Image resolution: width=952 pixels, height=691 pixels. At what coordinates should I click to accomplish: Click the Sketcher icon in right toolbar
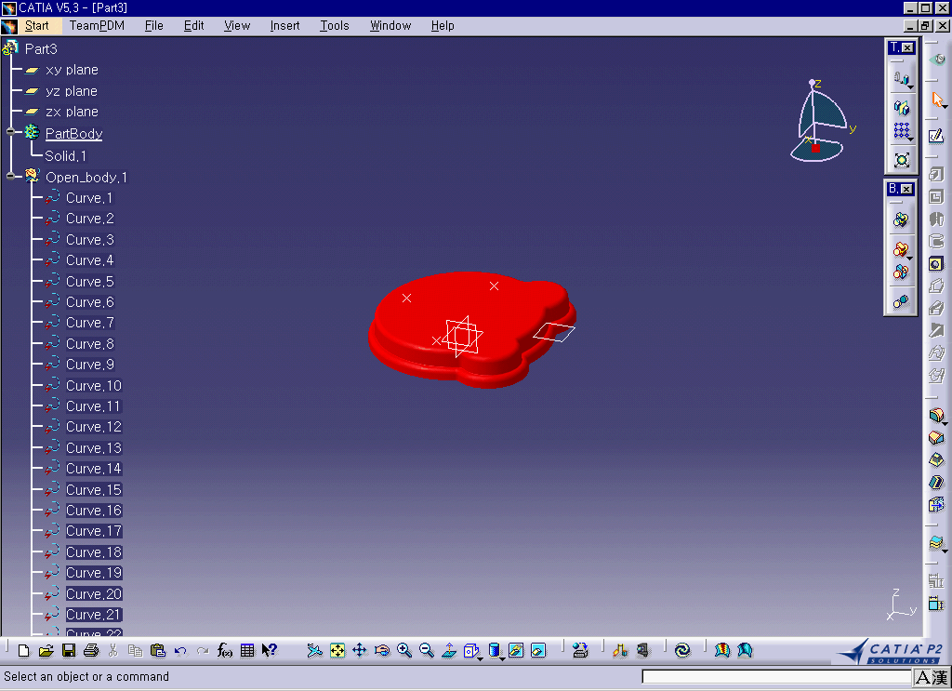(x=936, y=136)
